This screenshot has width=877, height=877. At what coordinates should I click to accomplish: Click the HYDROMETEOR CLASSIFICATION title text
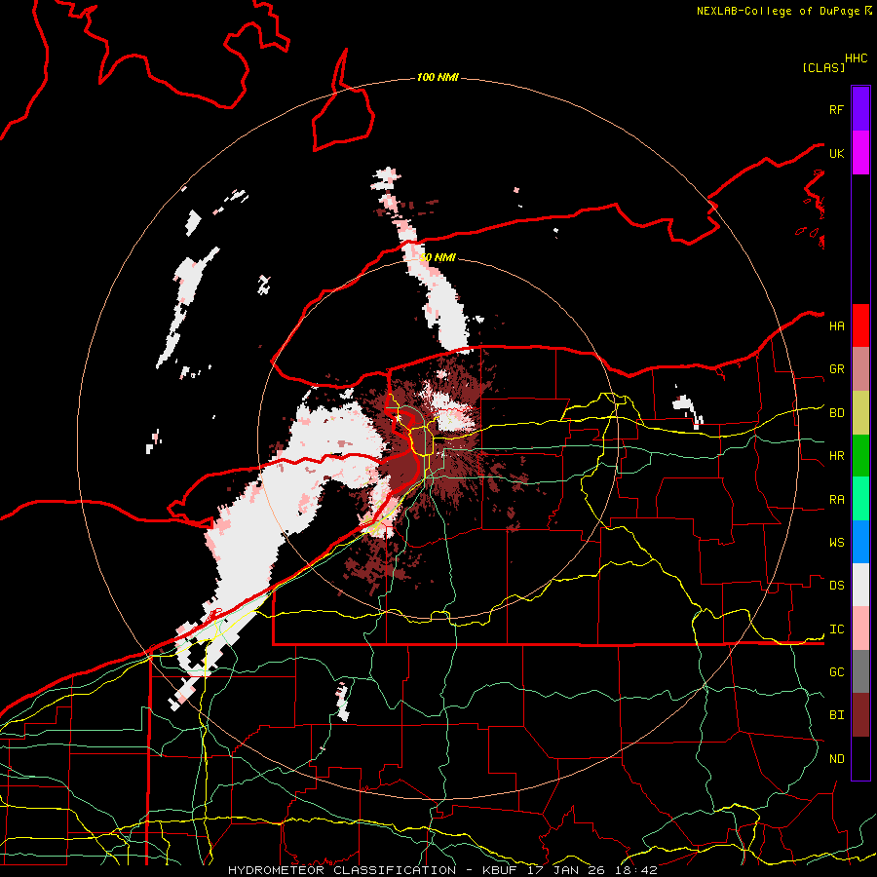coord(342,870)
